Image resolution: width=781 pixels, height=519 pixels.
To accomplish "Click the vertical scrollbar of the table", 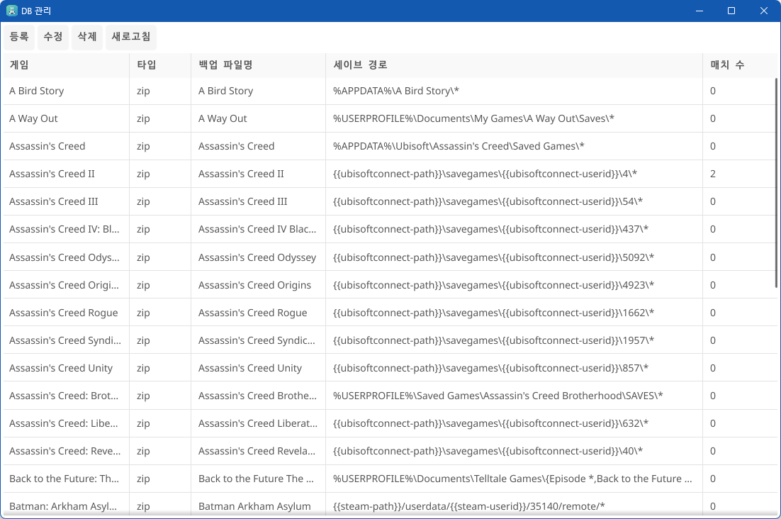I will (x=776, y=183).
